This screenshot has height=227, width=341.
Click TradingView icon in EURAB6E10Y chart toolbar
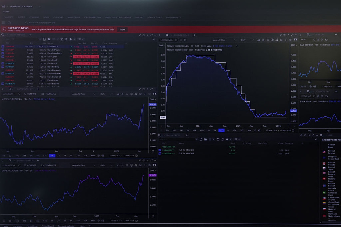tap(155, 165)
